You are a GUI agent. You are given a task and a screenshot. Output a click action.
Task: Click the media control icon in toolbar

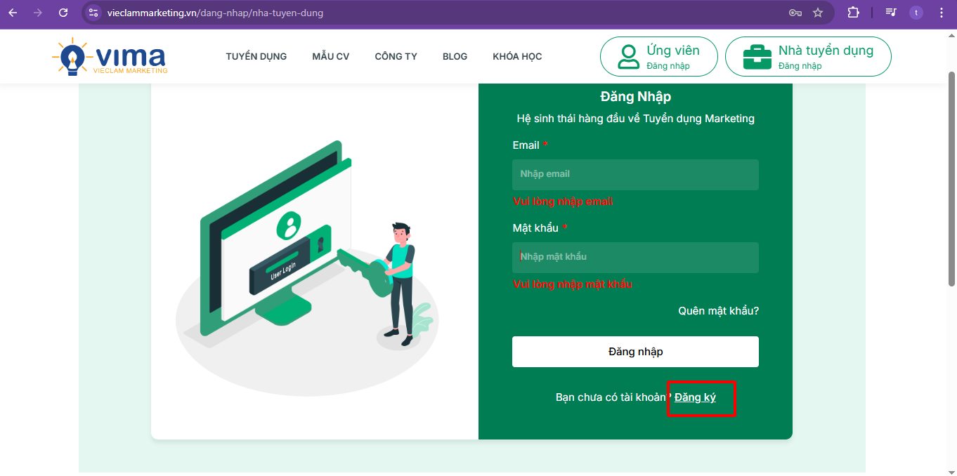(891, 13)
